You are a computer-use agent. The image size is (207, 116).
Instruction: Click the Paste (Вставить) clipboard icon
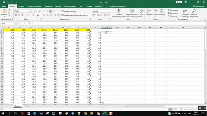pos(4,12)
